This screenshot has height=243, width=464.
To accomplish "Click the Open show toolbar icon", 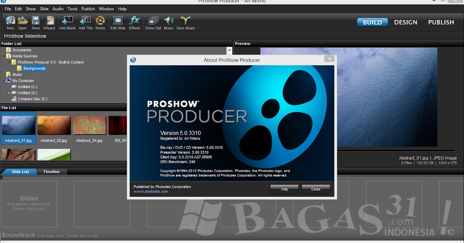I will (x=22, y=23).
